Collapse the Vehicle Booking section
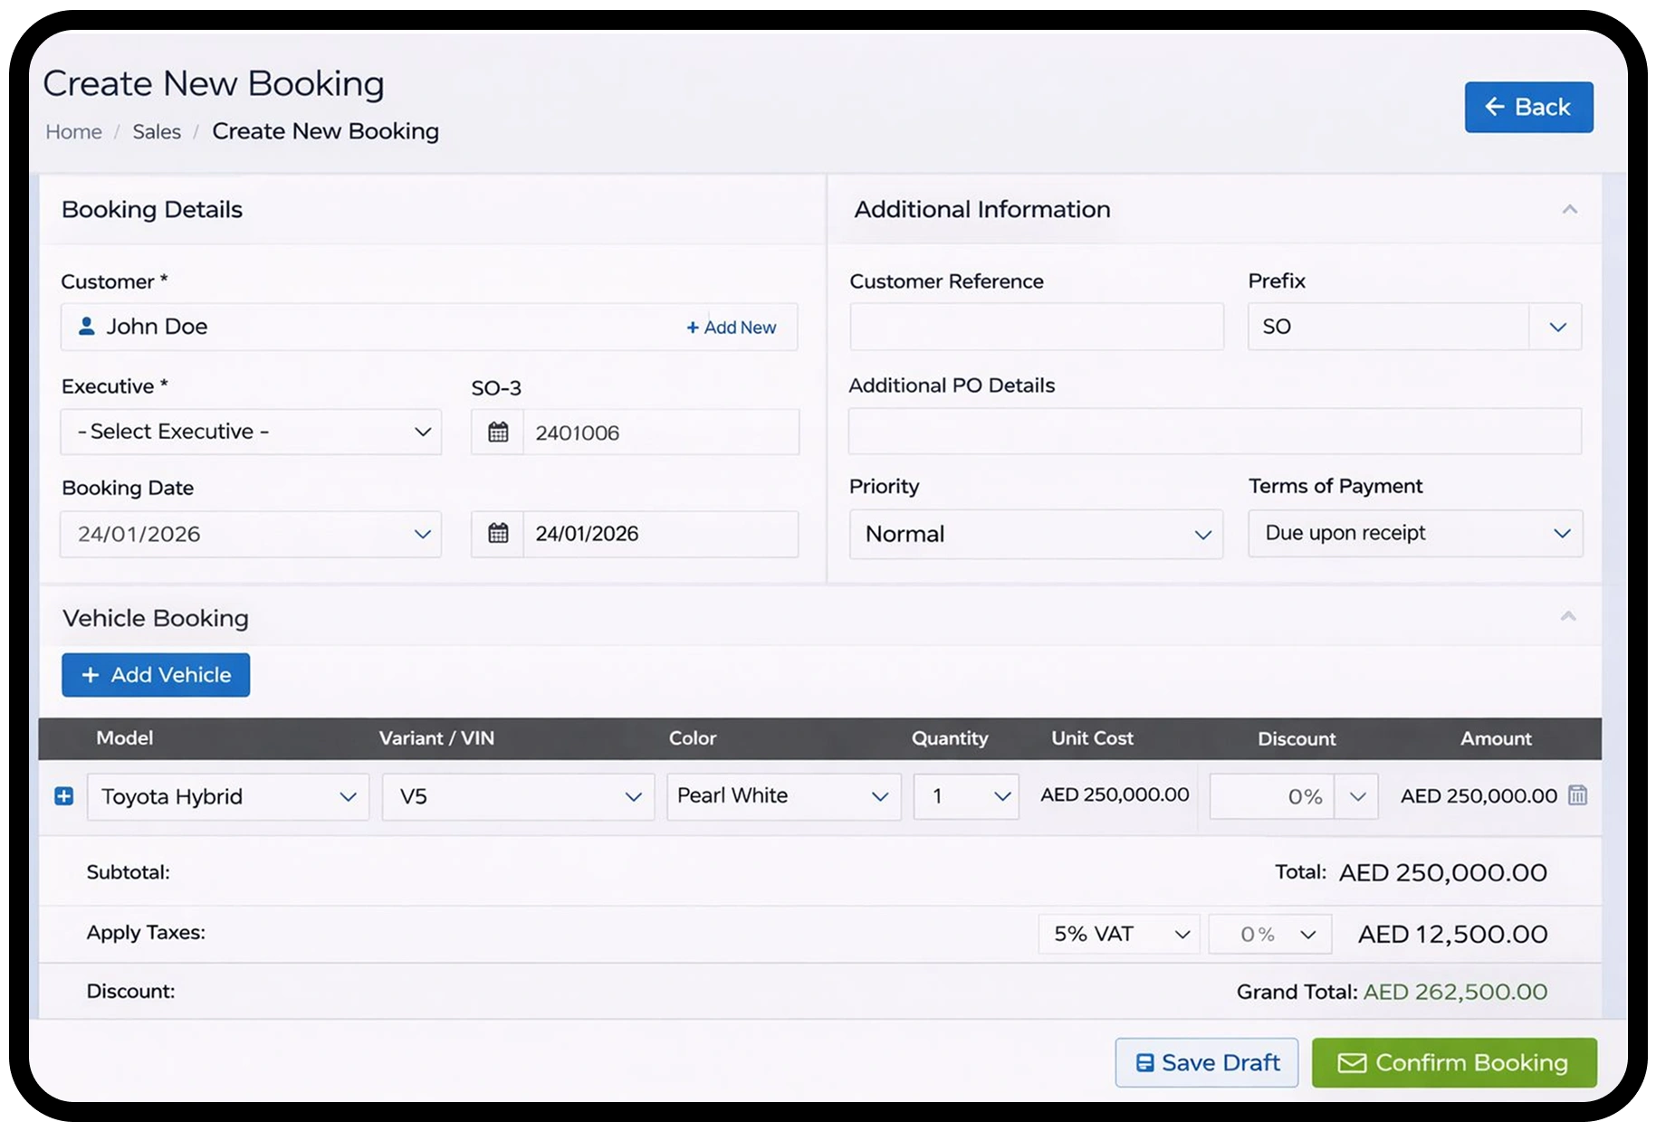Viewport: 1656px width, 1131px height. click(x=1568, y=616)
